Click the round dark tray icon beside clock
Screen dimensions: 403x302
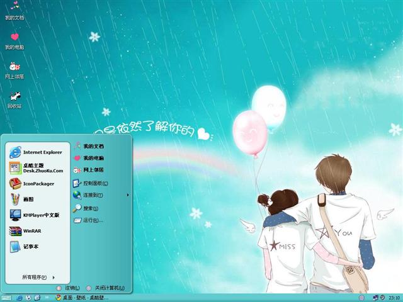click(382, 298)
